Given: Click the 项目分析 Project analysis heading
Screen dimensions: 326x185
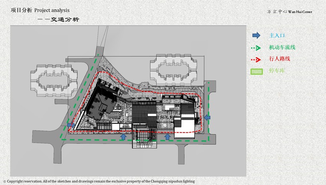Looking at the screenshot, I should pos(40,10).
